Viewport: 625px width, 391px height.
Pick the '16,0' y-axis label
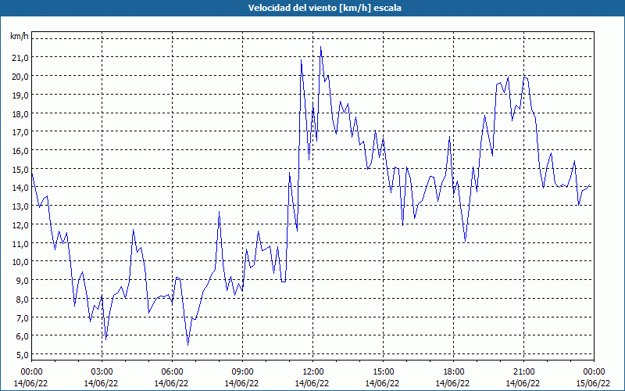[x=20, y=150]
